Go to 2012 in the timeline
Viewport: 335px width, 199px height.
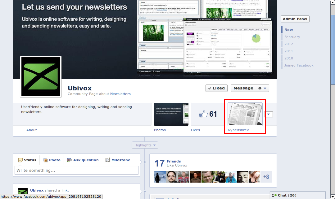click(288, 44)
